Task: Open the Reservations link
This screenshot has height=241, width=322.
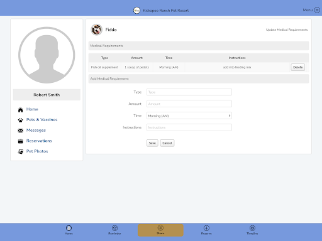Action: [x=39, y=141]
